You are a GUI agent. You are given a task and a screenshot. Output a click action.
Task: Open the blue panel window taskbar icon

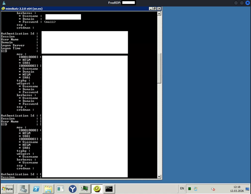coord(60,189)
